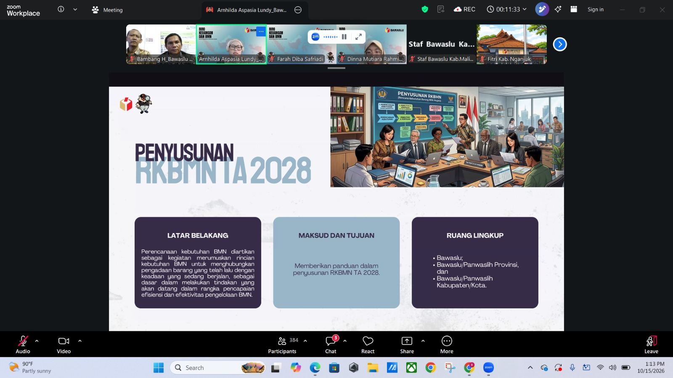The height and width of the screenshot is (378, 673).
Task: Open the meeting info circle icon
Action: tap(61, 9)
